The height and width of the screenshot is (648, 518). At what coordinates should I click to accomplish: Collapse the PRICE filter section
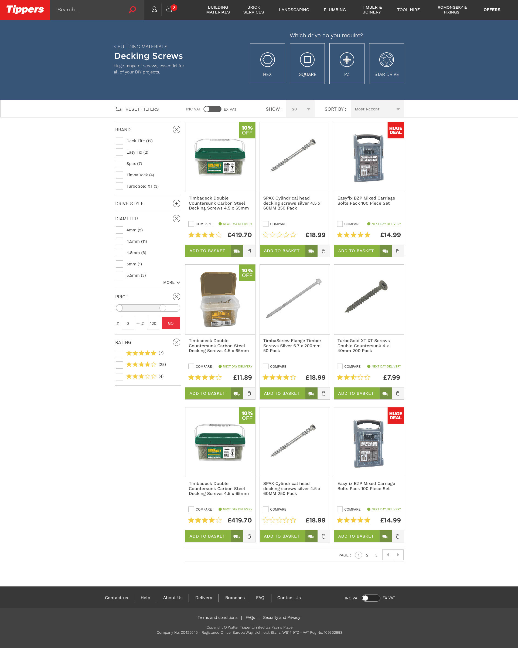176,297
